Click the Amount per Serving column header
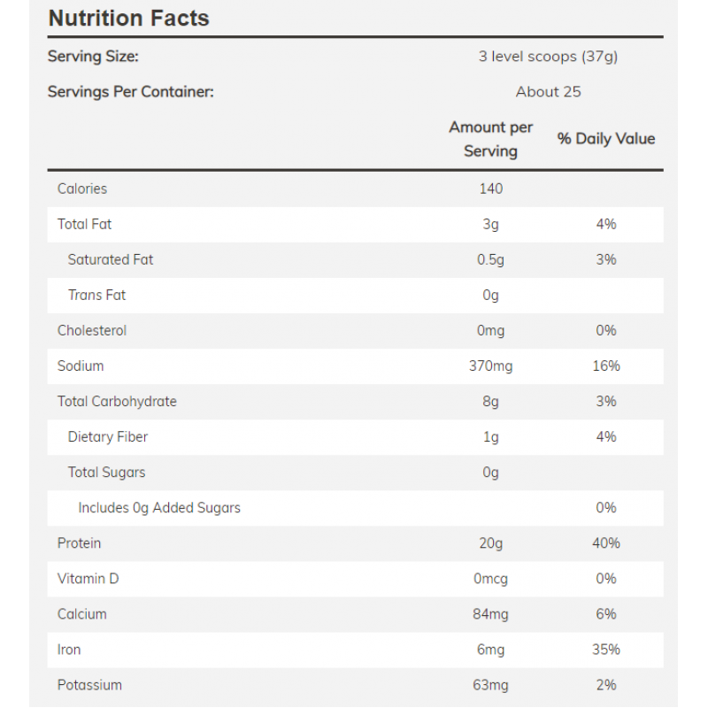Screen dimensions: 708x708 click(490, 139)
